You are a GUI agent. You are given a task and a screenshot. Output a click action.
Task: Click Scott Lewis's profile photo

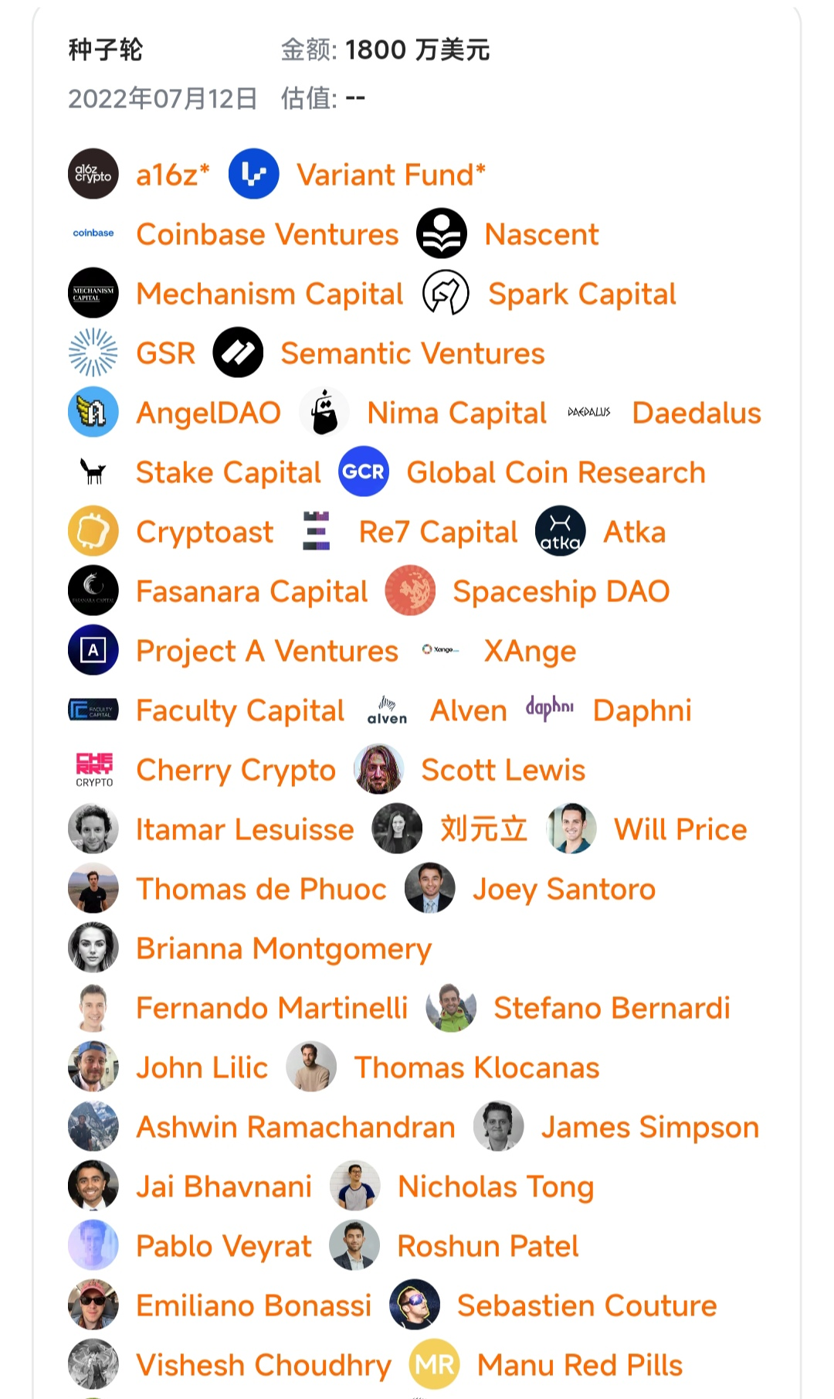point(379,769)
